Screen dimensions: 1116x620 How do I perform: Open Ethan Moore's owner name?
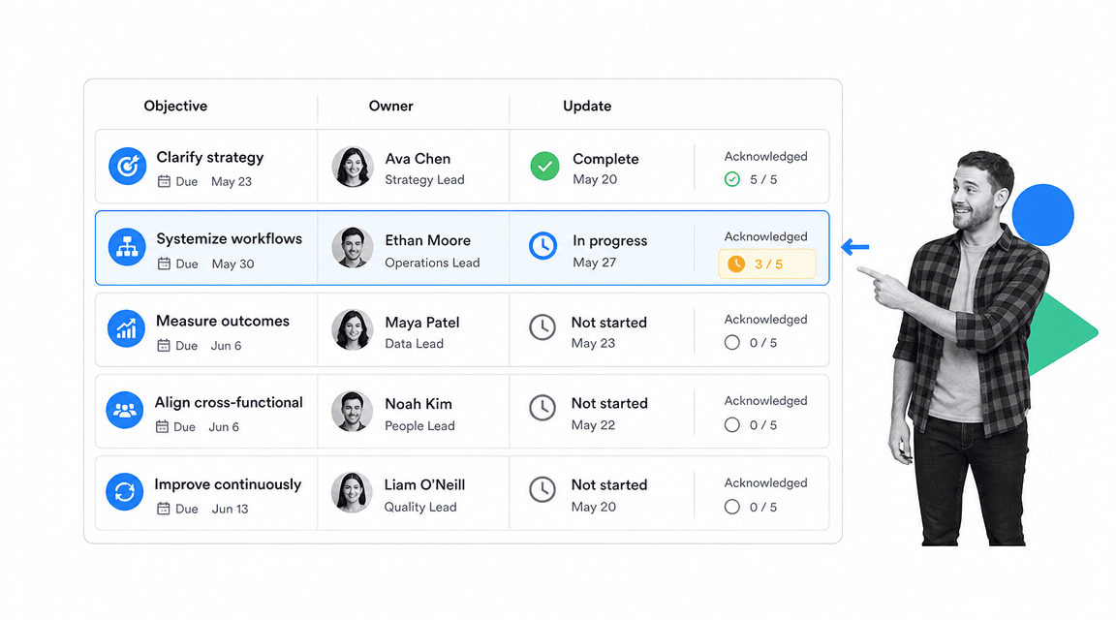pos(428,240)
